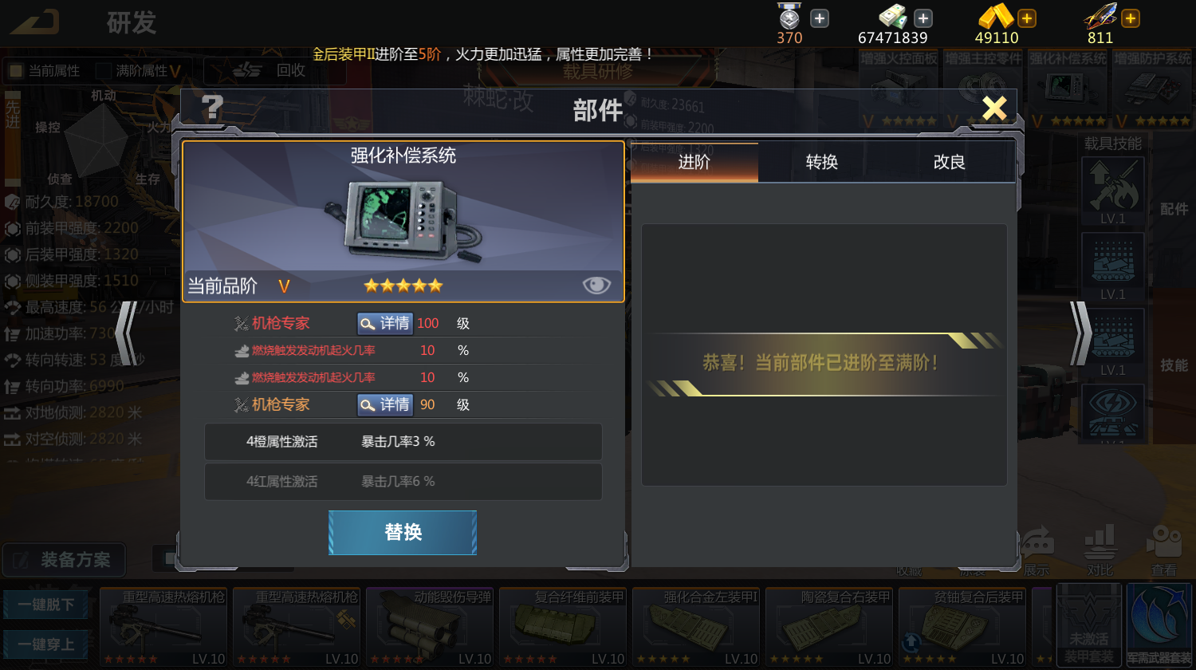Click the plus icon next to medal count
This screenshot has height=670, width=1196.
(820, 18)
